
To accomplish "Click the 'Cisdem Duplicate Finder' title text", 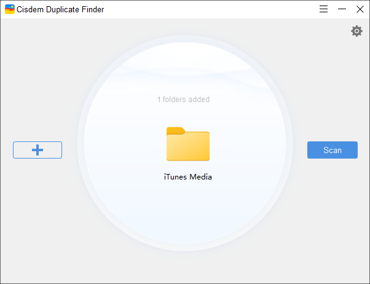I will point(59,9).
